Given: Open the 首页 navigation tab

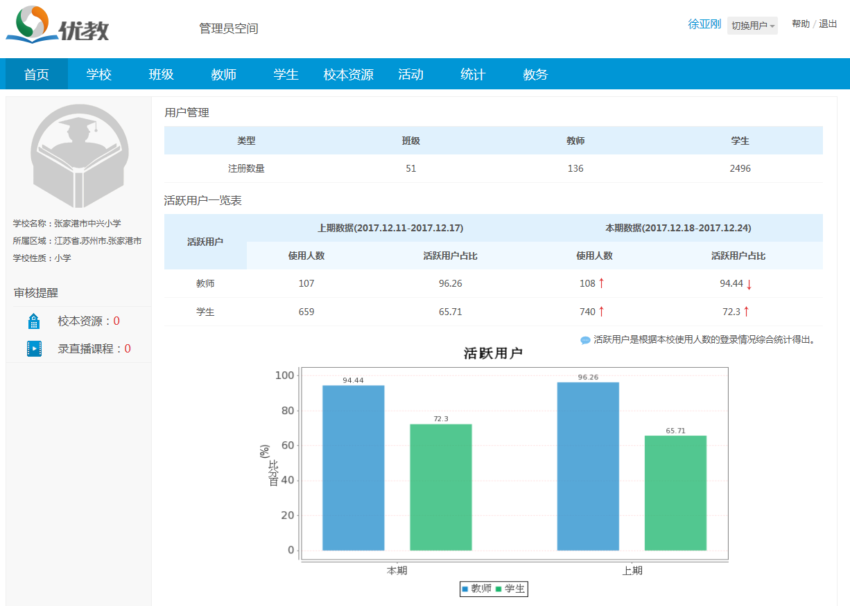Looking at the screenshot, I should point(37,75).
